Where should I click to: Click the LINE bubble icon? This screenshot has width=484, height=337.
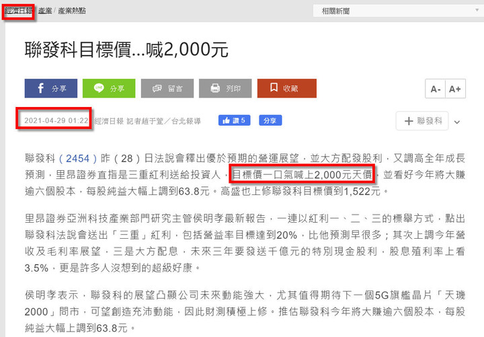[99, 88]
